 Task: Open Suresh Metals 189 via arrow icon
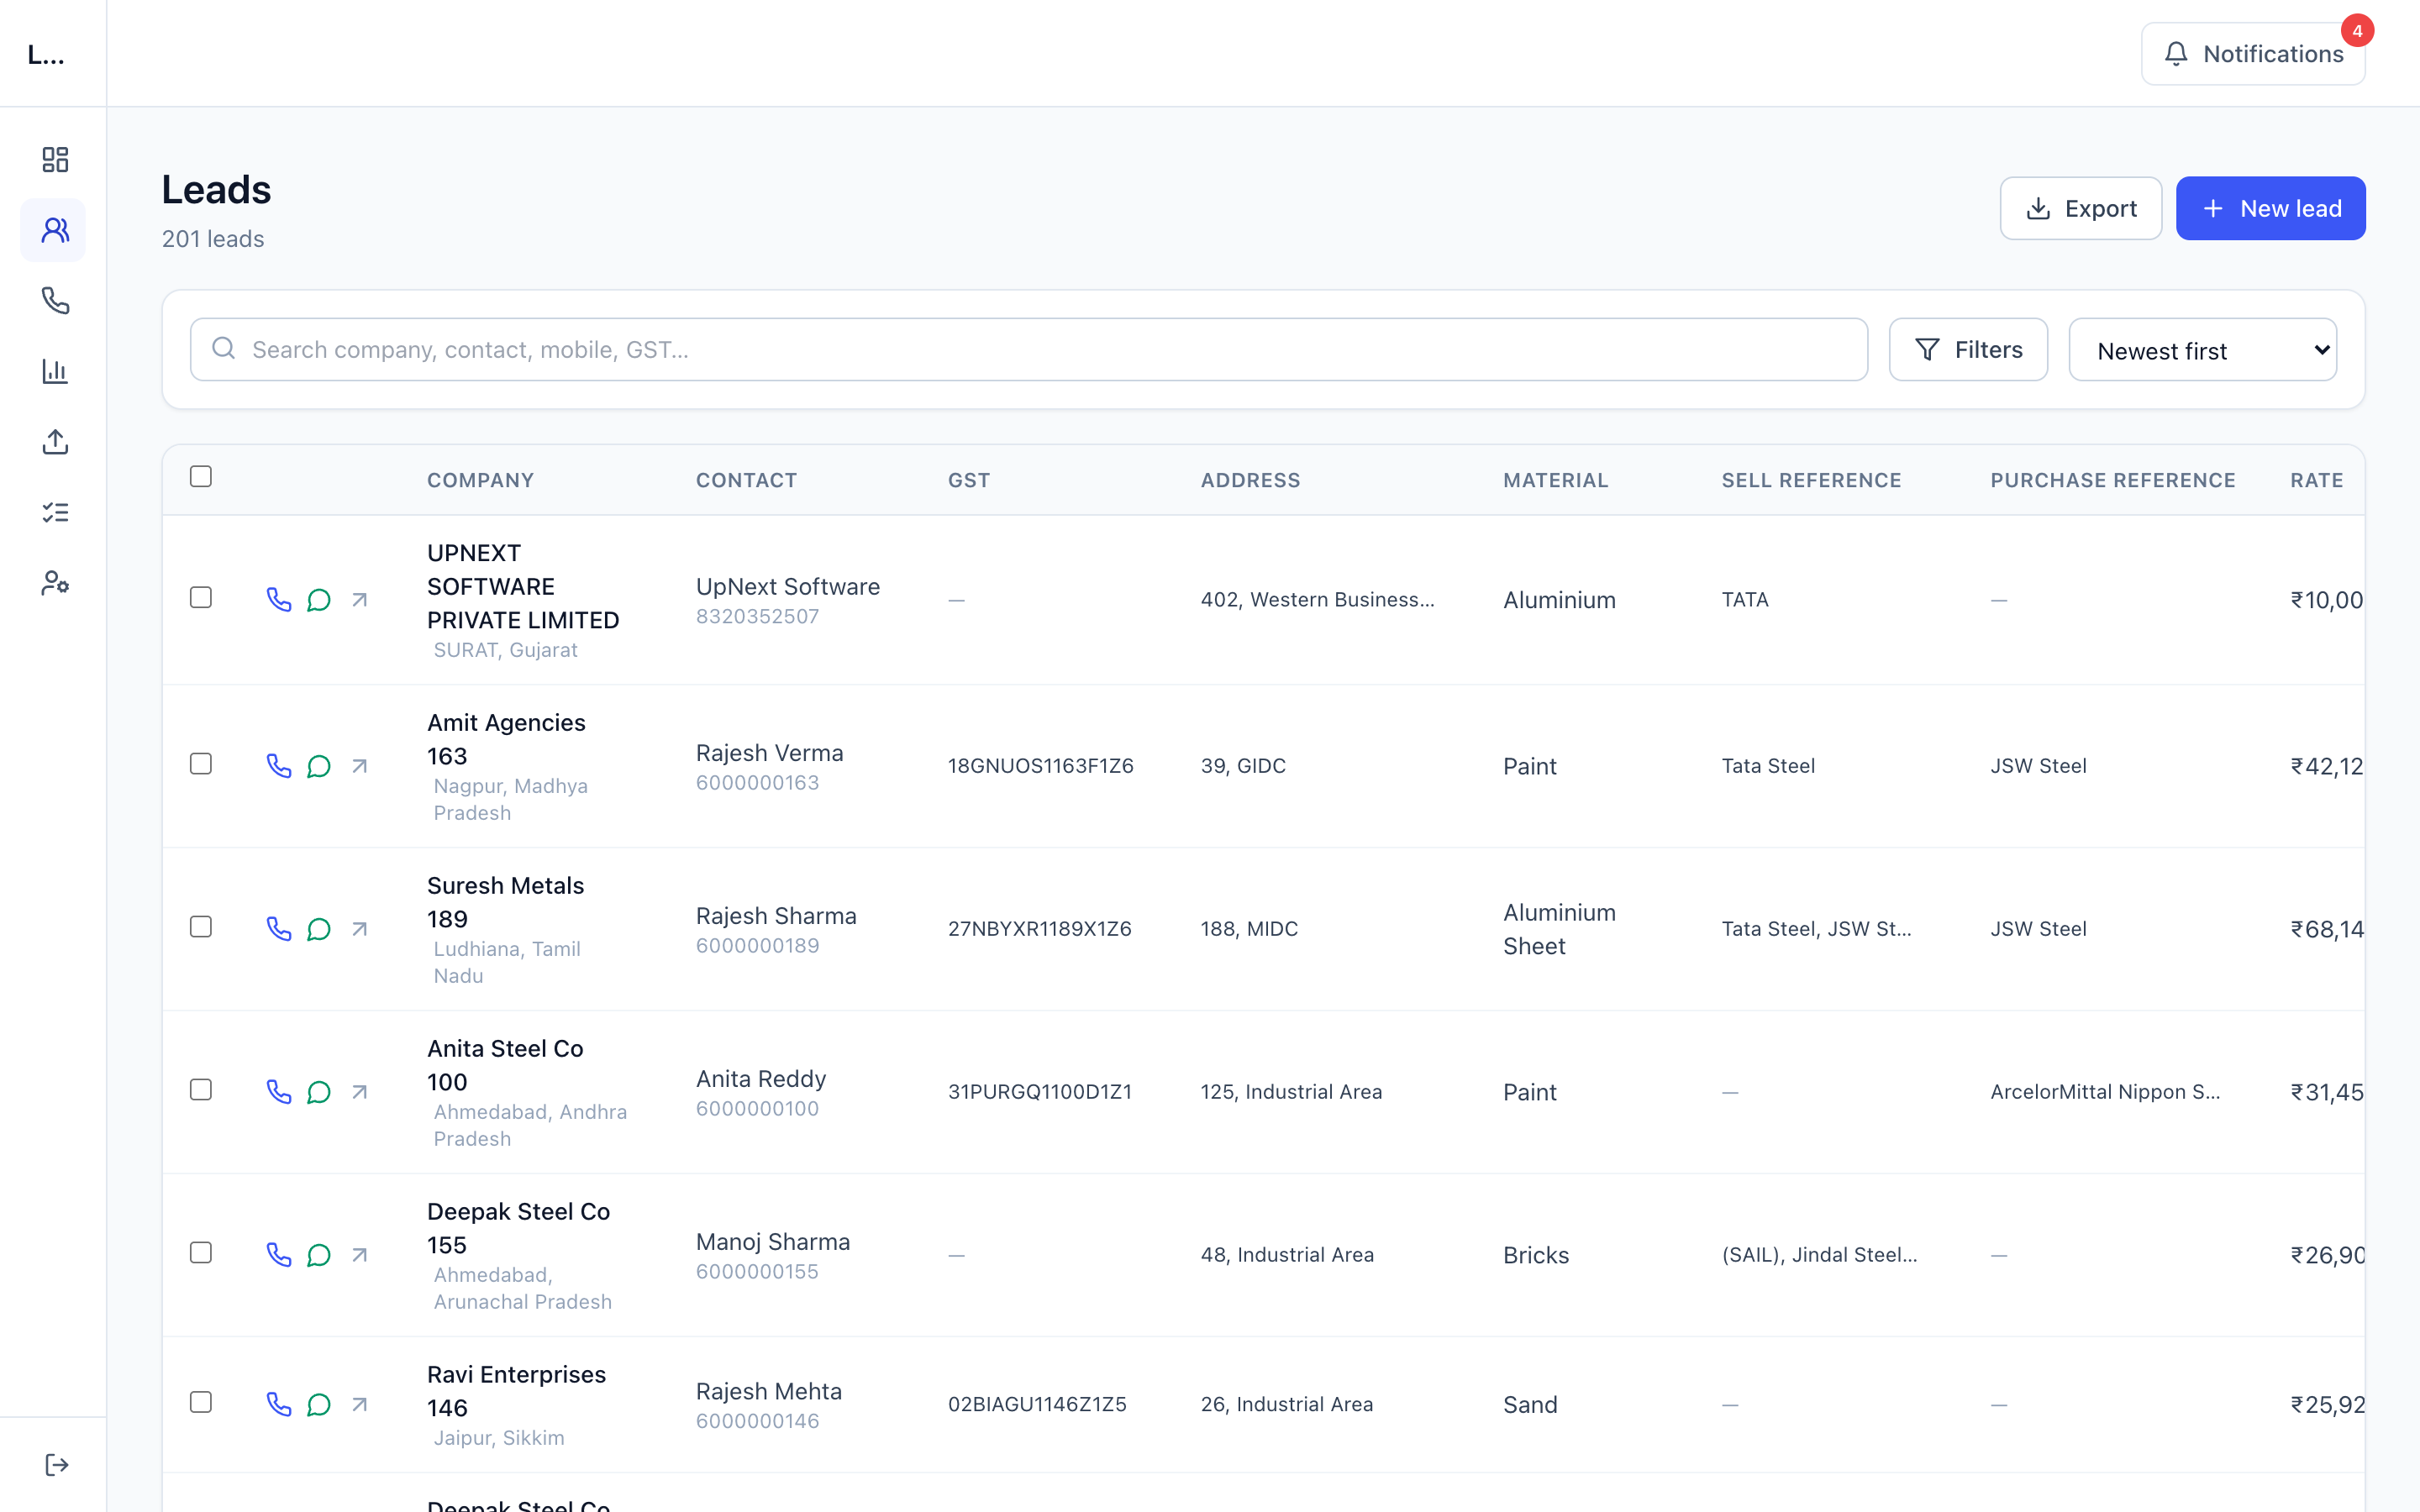pos(360,928)
